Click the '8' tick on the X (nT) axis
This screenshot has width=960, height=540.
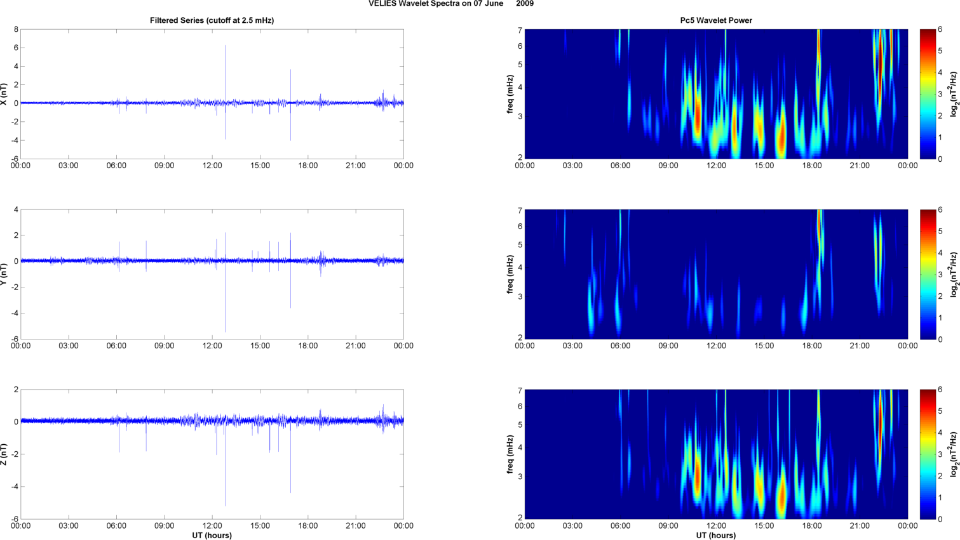coord(16,30)
